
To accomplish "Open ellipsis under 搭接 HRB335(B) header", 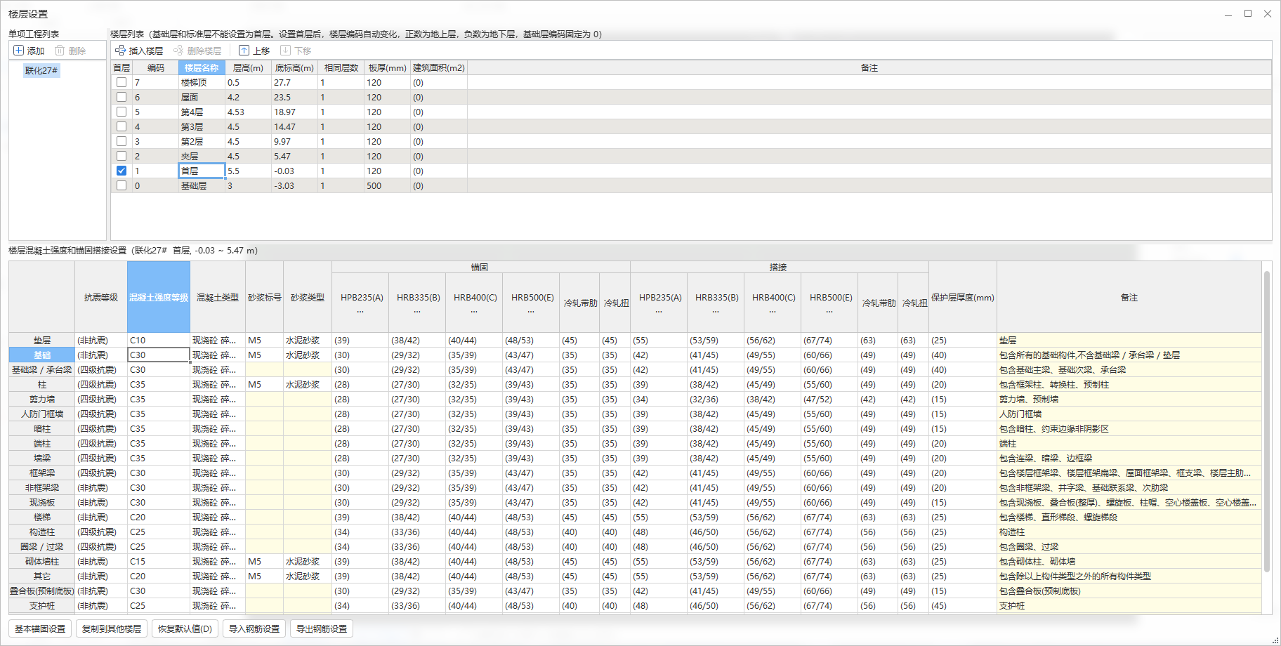I will click(716, 311).
